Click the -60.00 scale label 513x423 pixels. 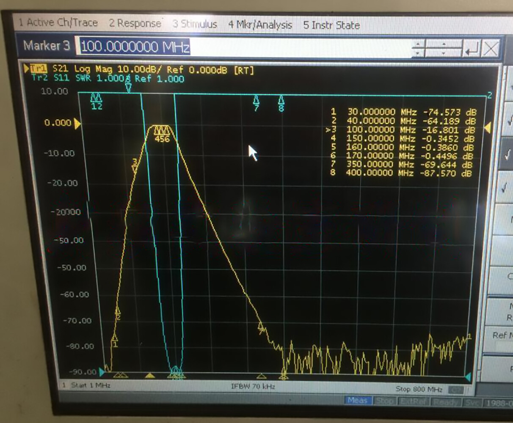coord(74,294)
